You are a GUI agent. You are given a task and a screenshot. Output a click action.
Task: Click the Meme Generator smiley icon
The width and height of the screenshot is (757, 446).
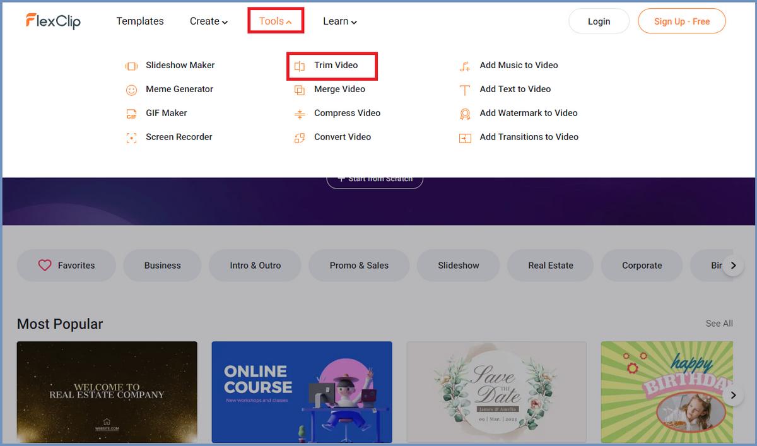tap(131, 90)
